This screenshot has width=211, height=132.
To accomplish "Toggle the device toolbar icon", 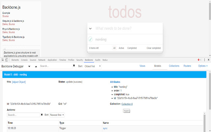I will pos(7,60).
